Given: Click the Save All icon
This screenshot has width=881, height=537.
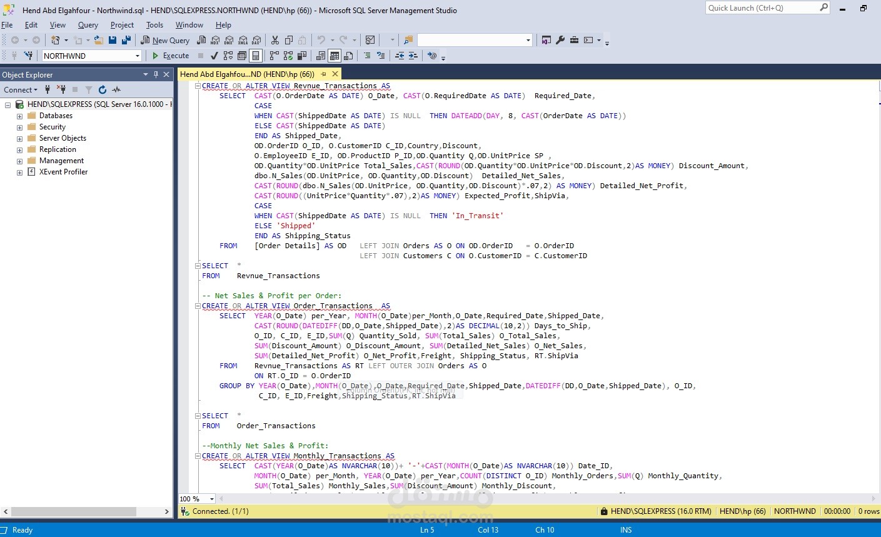Looking at the screenshot, I should coord(126,40).
